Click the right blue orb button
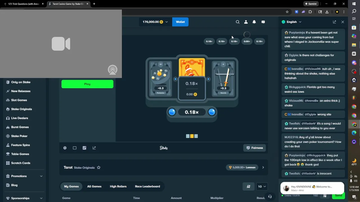 [x=212, y=112]
